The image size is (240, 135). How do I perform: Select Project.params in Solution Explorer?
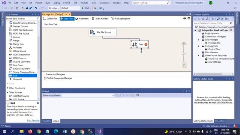point(212,33)
